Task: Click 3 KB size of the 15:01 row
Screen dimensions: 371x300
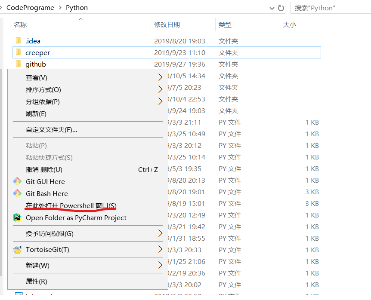Action: pyautogui.click(x=312, y=203)
